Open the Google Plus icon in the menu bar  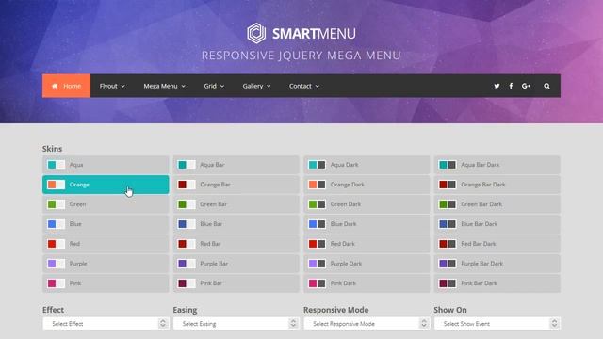pyautogui.click(x=526, y=86)
